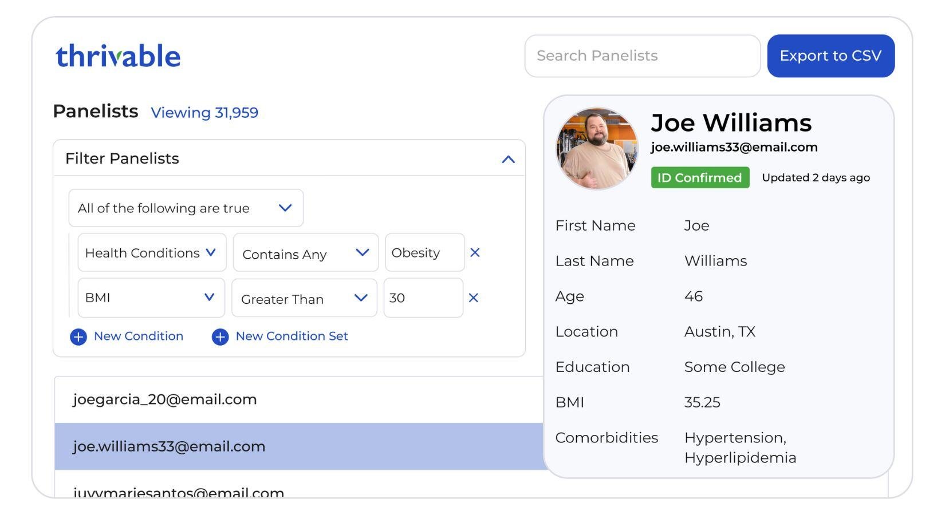Click the New Condition Set plus icon
The image size is (945, 515).
[220, 337]
